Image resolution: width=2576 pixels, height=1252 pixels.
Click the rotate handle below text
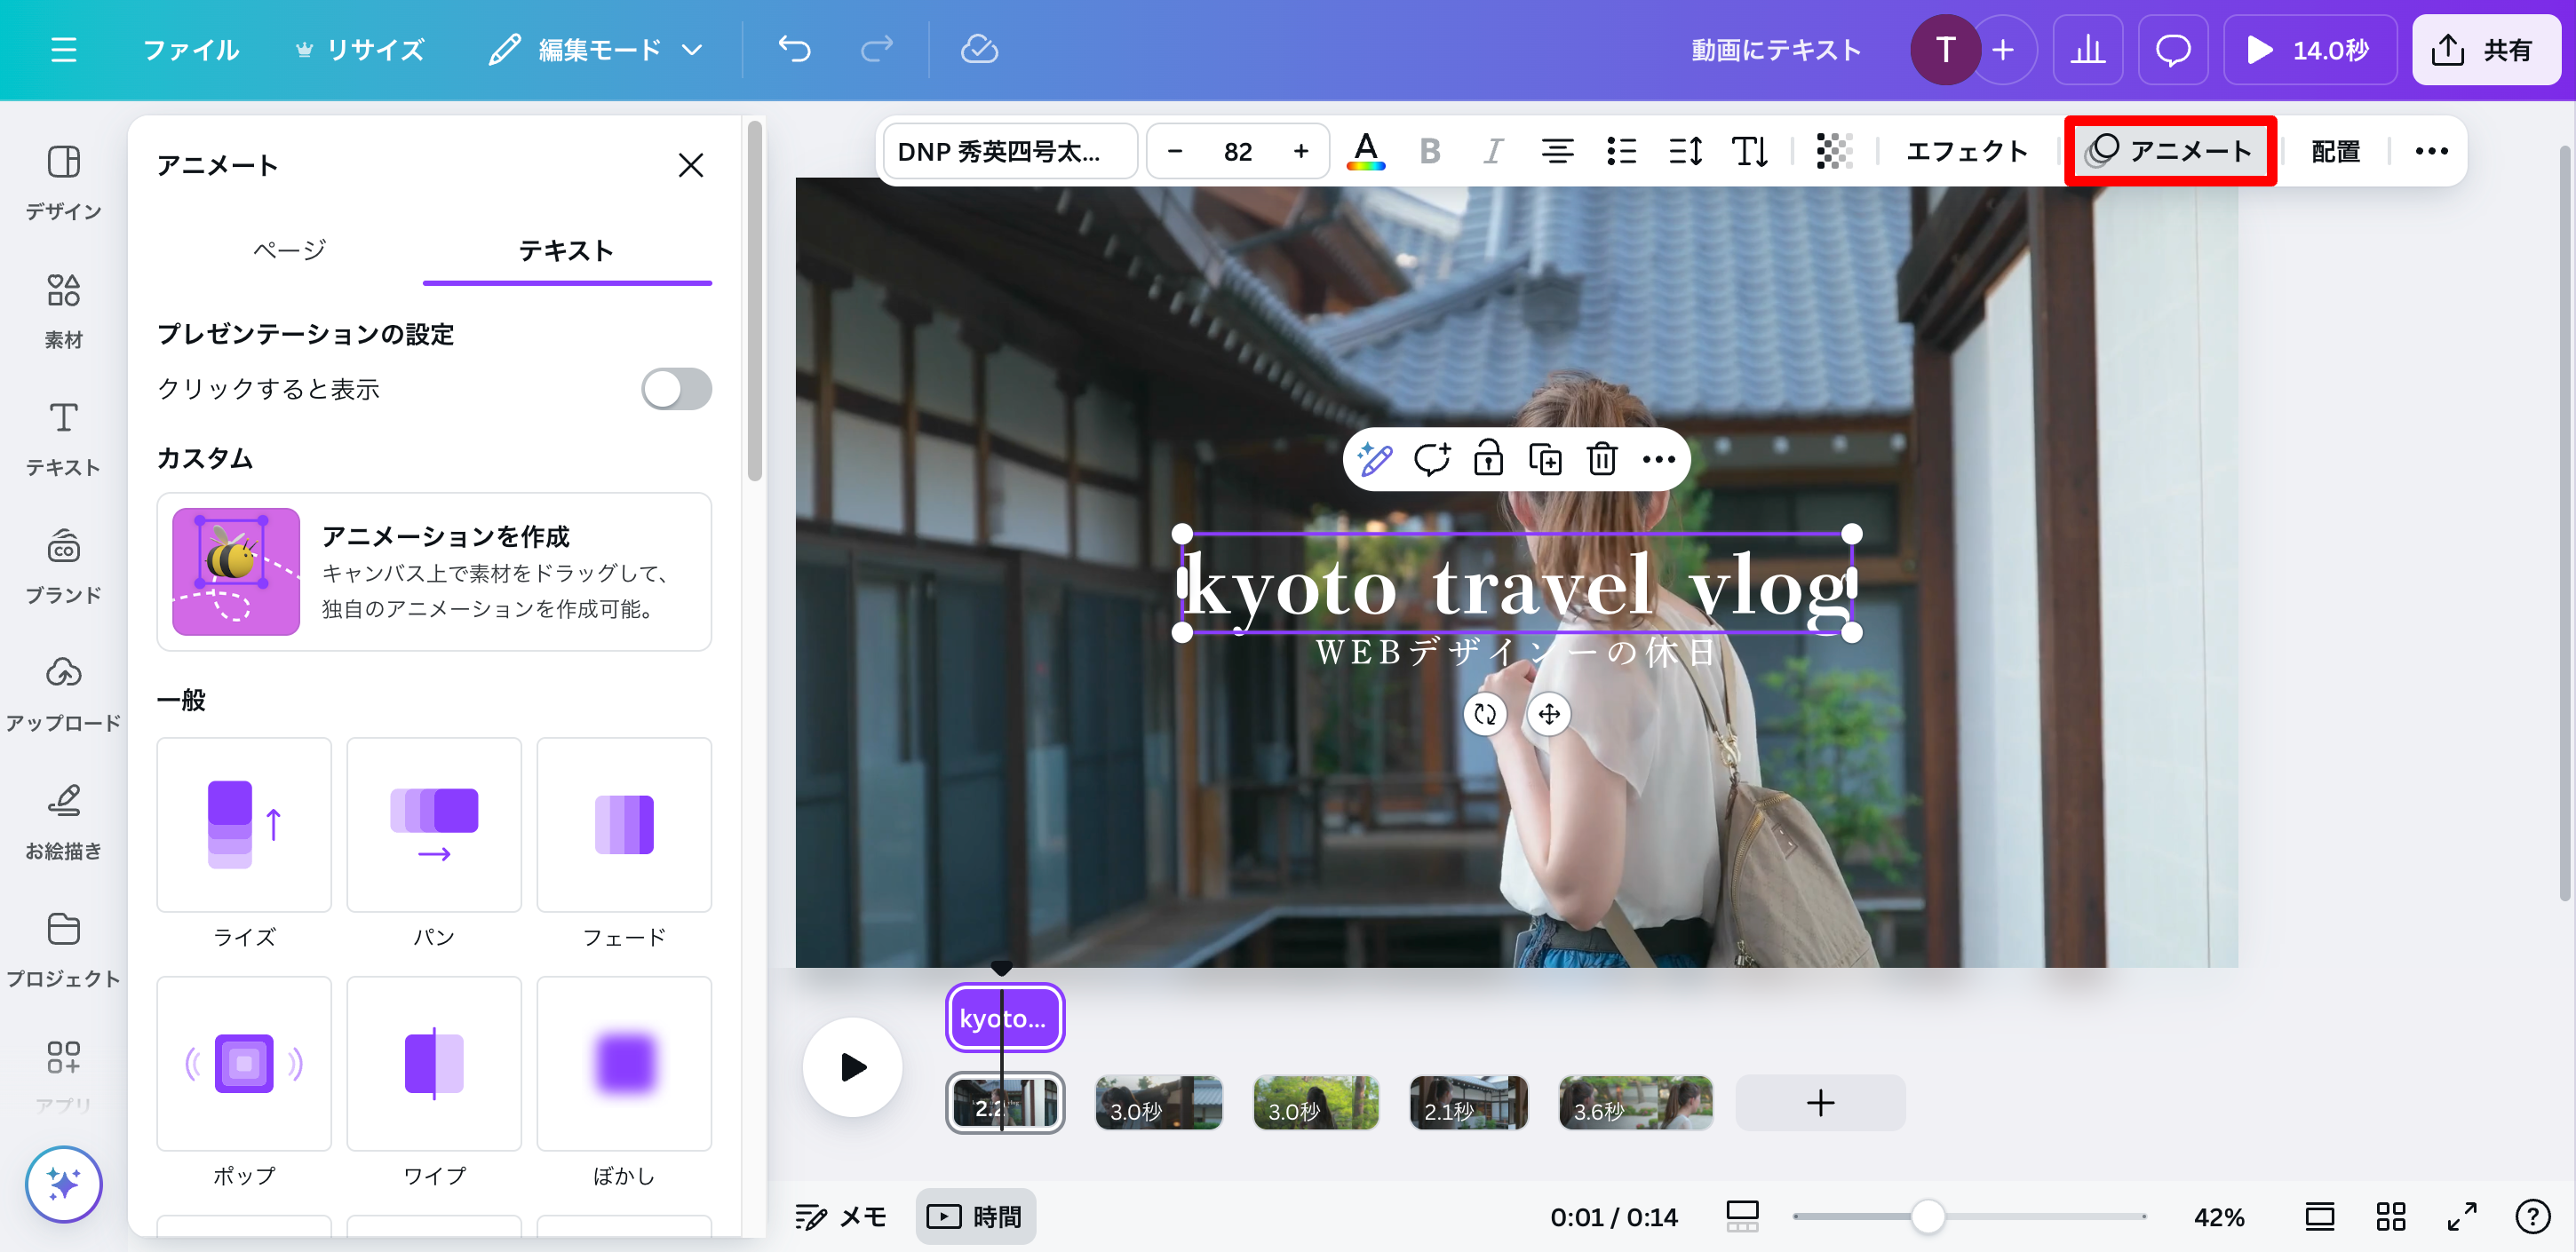1485,714
